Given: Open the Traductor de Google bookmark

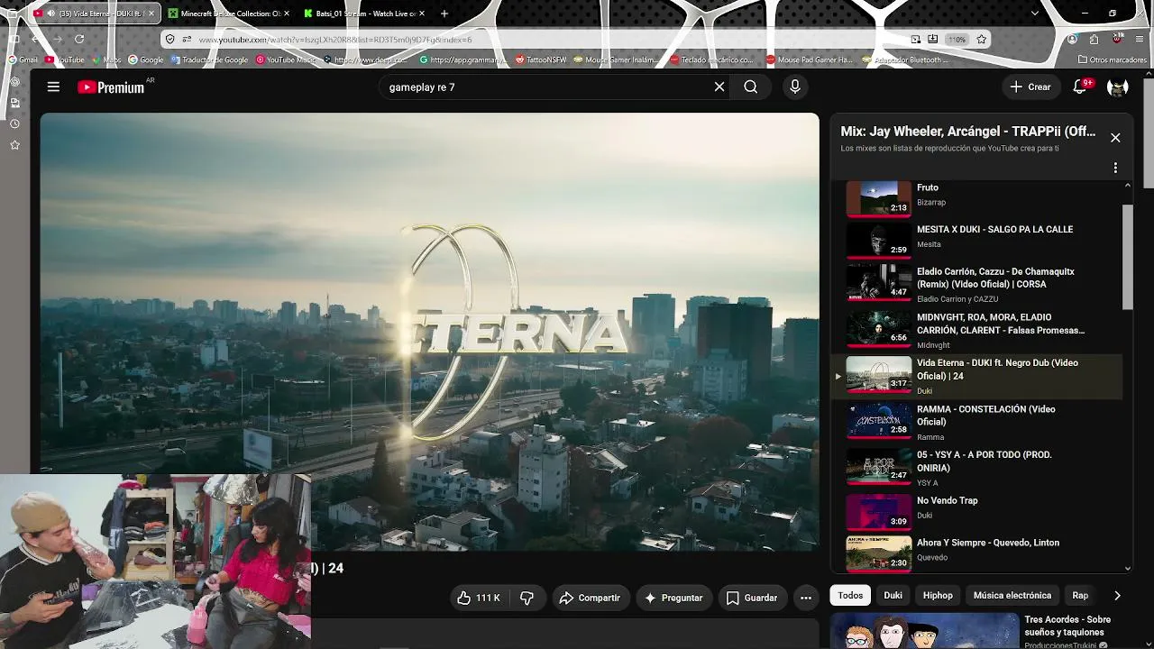Looking at the screenshot, I should 209,60.
